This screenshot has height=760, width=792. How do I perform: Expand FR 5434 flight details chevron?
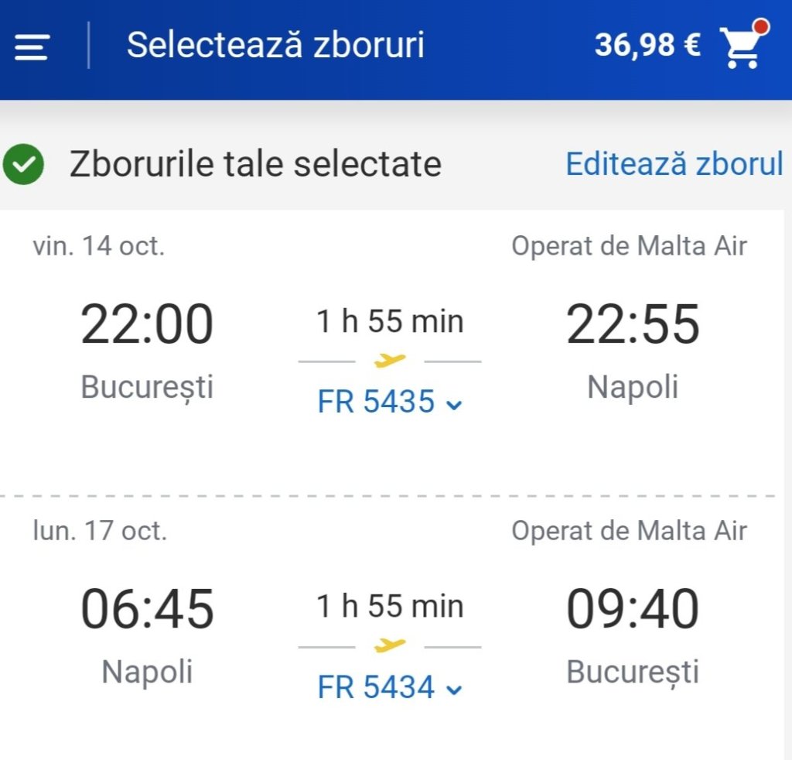(455, 689)
